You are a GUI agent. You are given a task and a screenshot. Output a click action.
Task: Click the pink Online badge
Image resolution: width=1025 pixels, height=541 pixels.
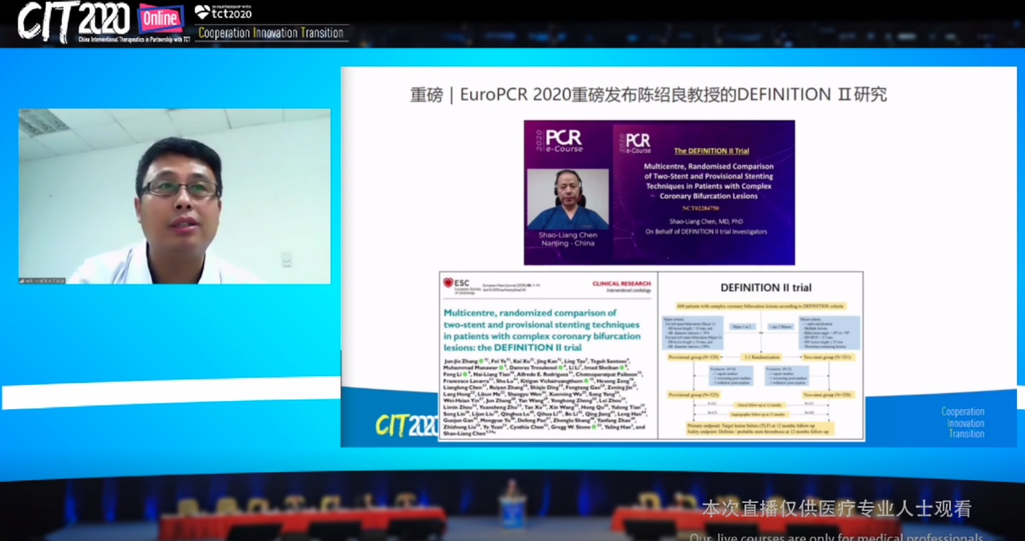(x=159, y=19)
